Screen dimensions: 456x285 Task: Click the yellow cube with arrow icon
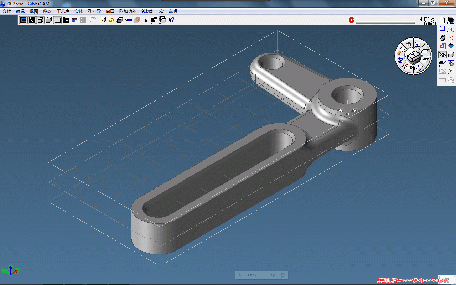pos(103,20)
